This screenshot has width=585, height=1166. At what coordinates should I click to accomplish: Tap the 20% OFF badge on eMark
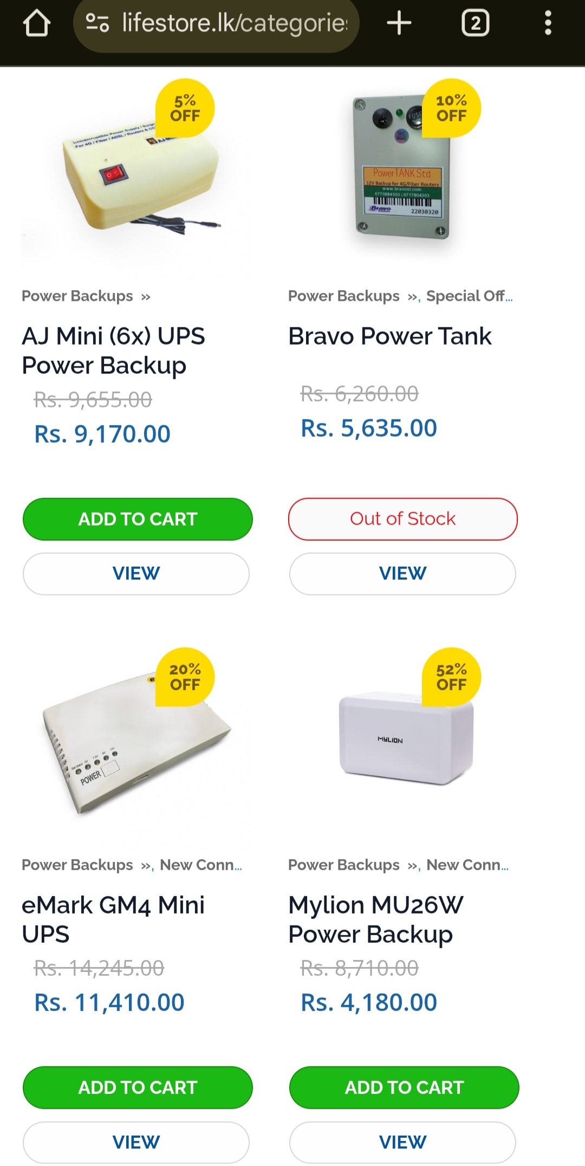pos(185,677)
